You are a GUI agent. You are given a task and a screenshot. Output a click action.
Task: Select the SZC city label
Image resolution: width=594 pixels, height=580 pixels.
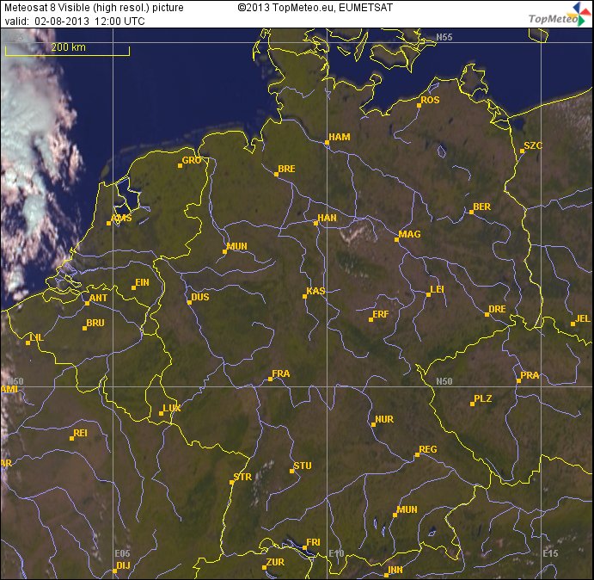click(533, 145)
